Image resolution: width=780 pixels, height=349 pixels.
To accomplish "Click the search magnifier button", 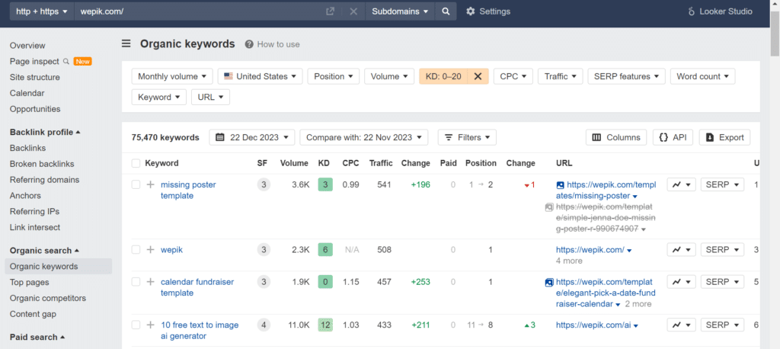I will (x=446, y=11).
